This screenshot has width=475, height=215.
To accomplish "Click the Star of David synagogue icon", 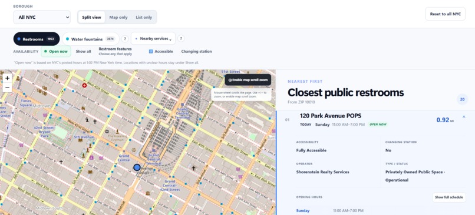I will tap(107, 132).
